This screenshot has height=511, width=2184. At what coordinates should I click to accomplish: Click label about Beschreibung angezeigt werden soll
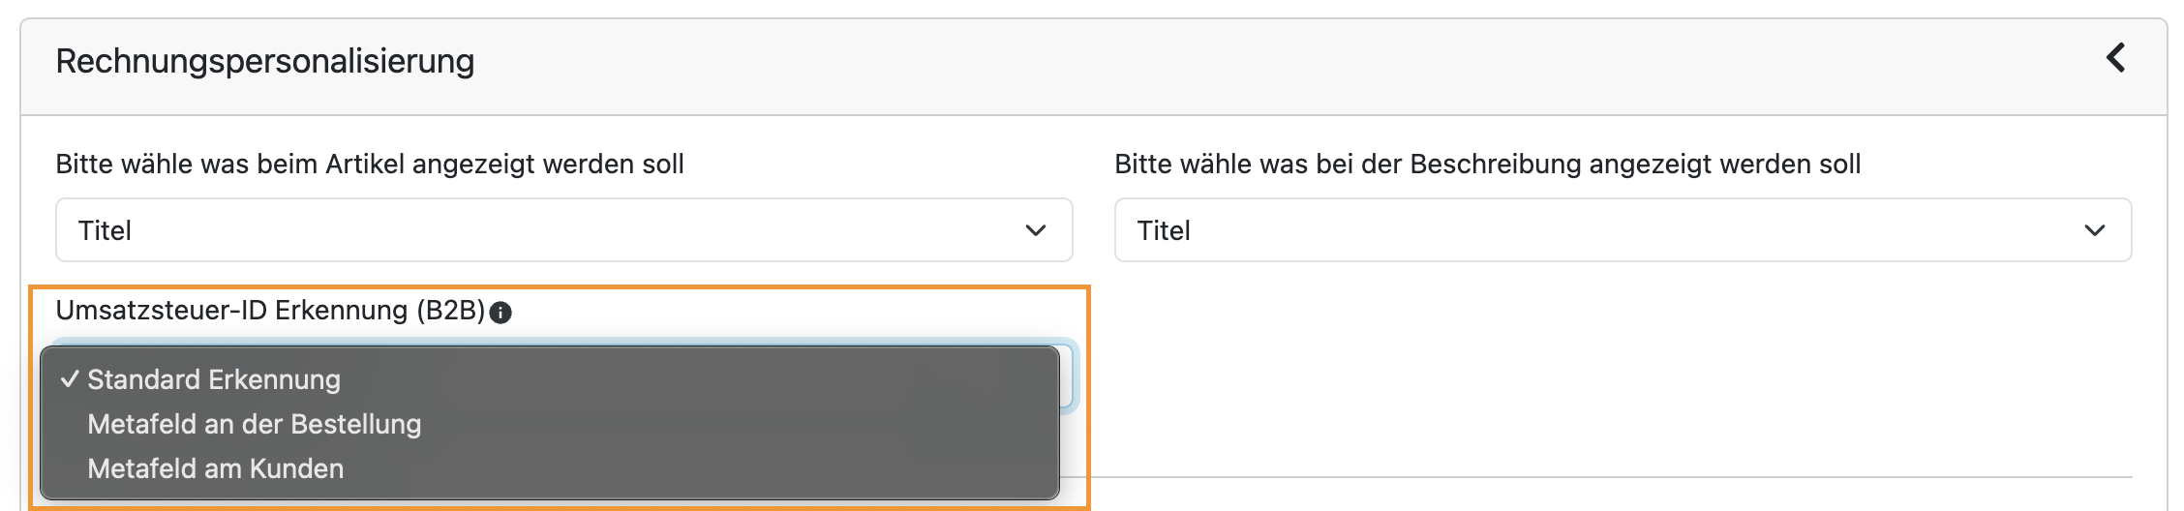click(x=1488, y=165)
